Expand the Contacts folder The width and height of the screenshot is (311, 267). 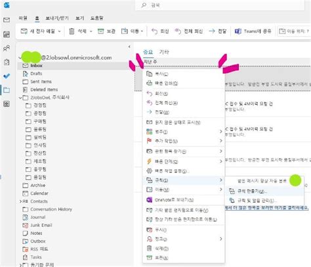point(20,201)
